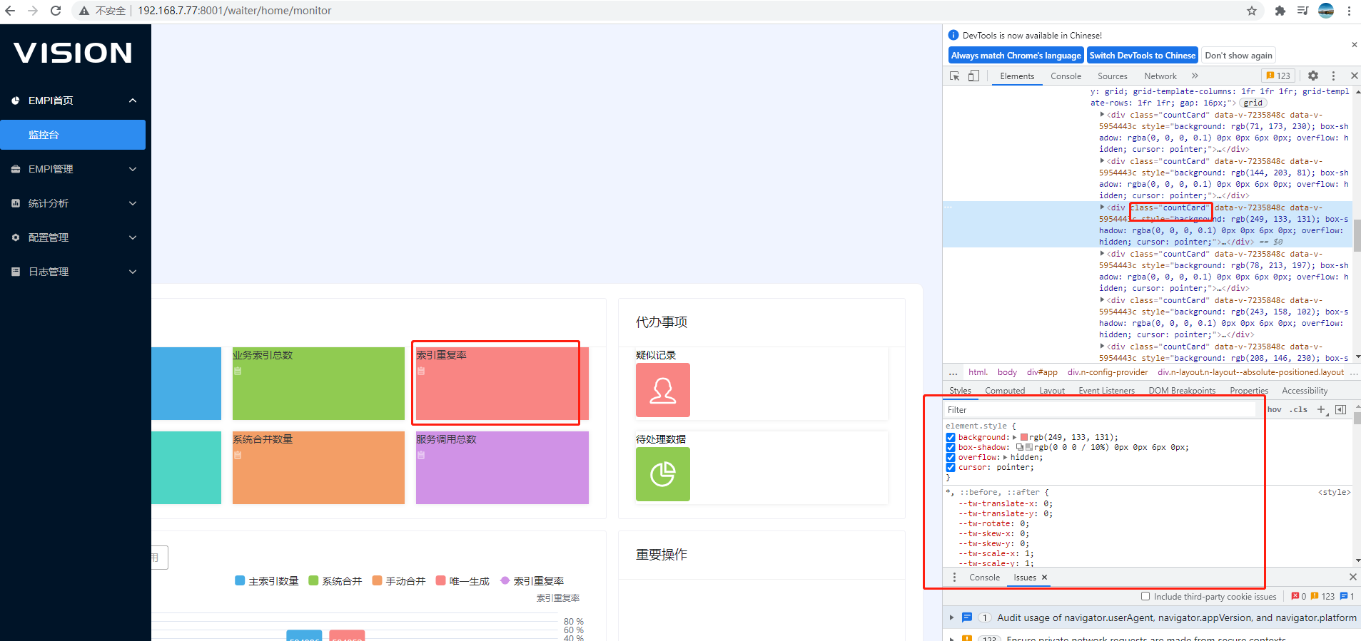Show more DevTools tabs with the double chevron
Viewport: 1361px width, 641px height.
(x=1195, y=76)
